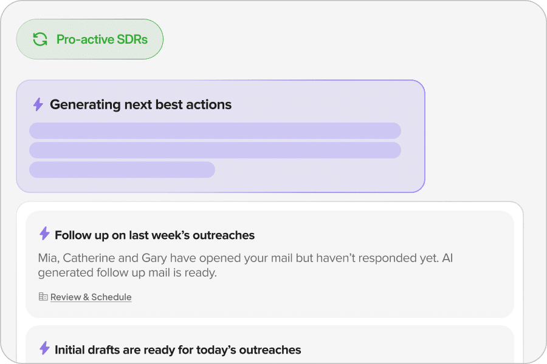This screenshot has width=547, height=364.
Task: Open Follow up on last week's outreaches title
Action: tap(154, 235)
